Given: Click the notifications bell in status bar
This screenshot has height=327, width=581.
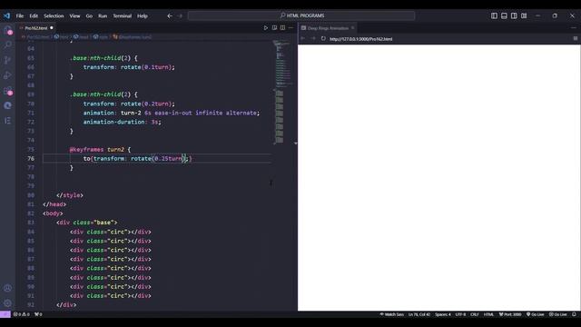Looking at the screenshot, I should click(574, 314).
